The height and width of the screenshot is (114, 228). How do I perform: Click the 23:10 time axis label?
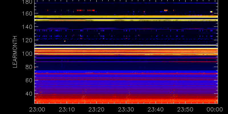click(x=67, y=109)
